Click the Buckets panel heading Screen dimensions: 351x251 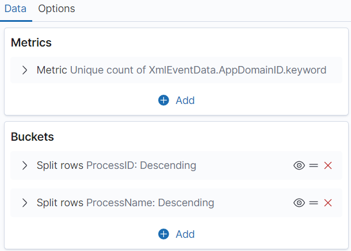click(x=32, y=137)
